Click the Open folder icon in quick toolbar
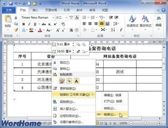Viewport: 168px width, 128px height. (x=35, y=4)
